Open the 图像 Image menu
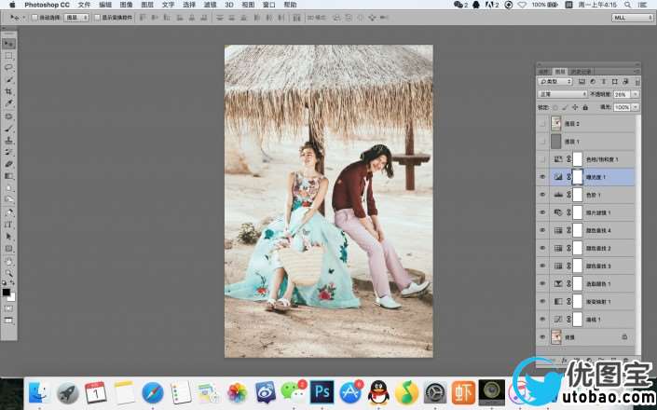This screenshot has height=410, width=657. click(126, 5)
